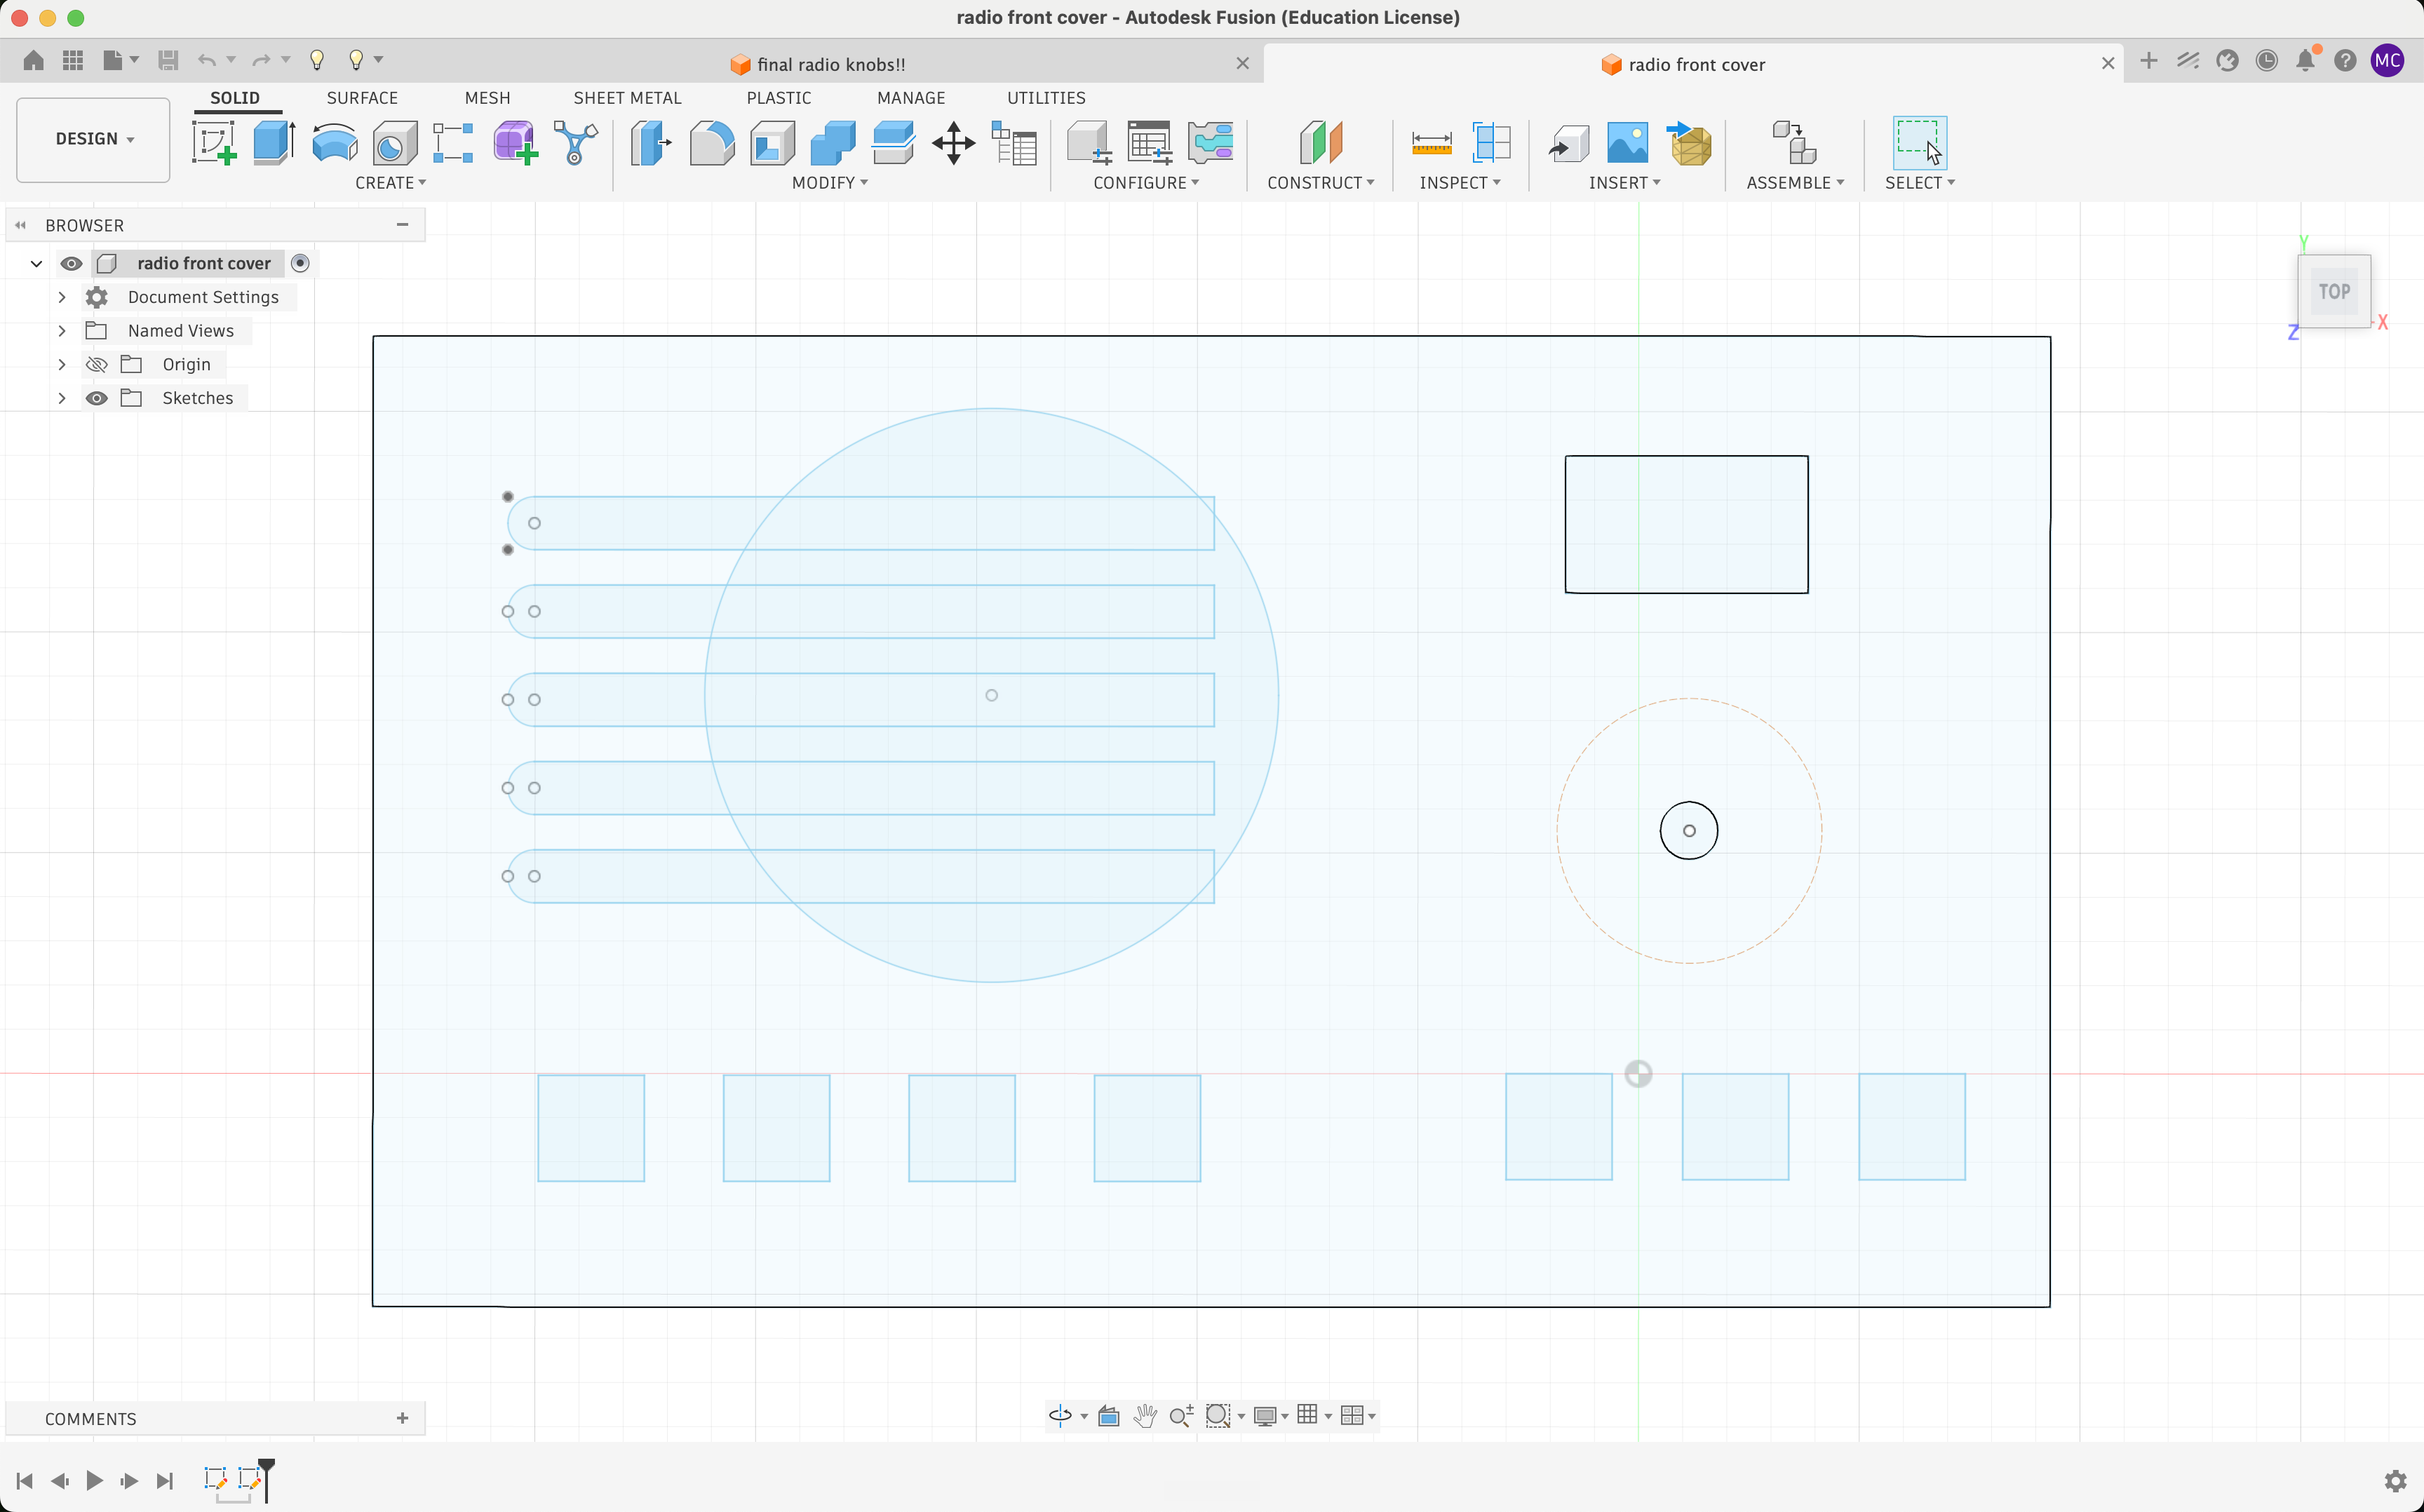Toggle the activate component radio button
Screen dimensions: 2424x1512
(300, 263)
